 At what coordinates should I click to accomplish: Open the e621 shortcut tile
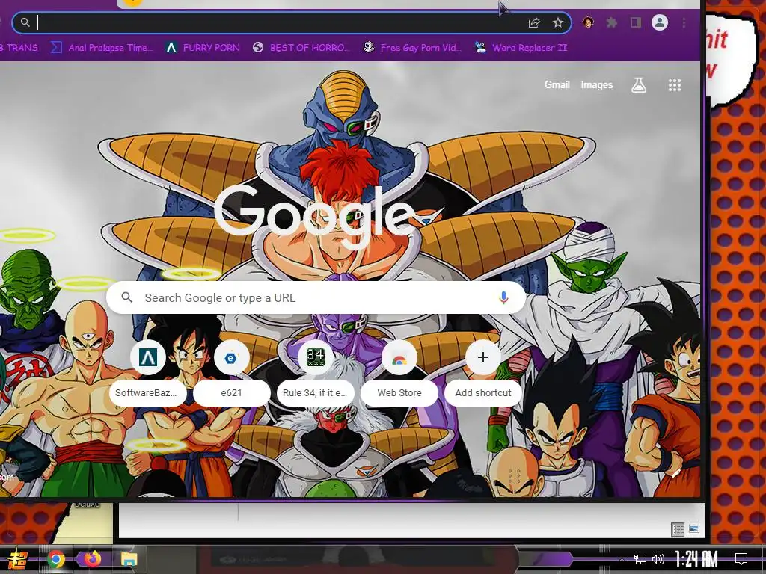232,373
